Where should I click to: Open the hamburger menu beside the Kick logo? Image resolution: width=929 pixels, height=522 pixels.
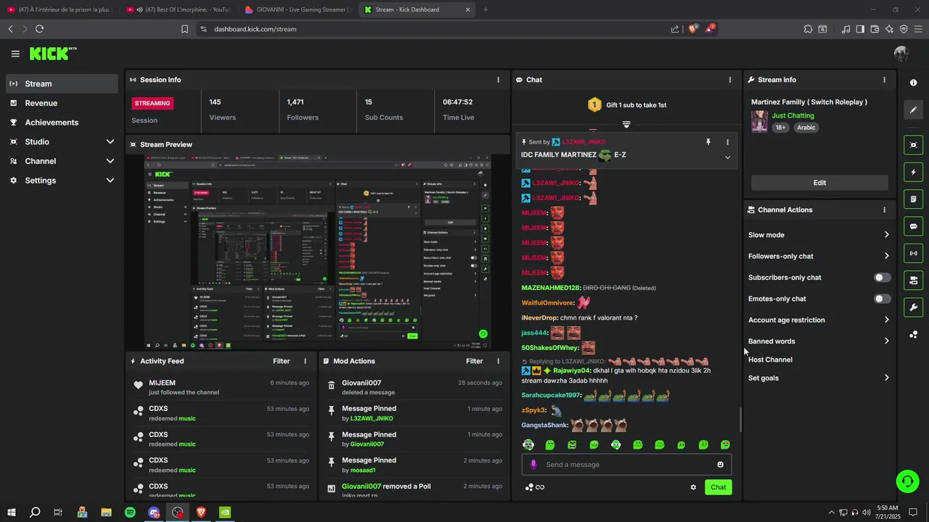(15, 54)
